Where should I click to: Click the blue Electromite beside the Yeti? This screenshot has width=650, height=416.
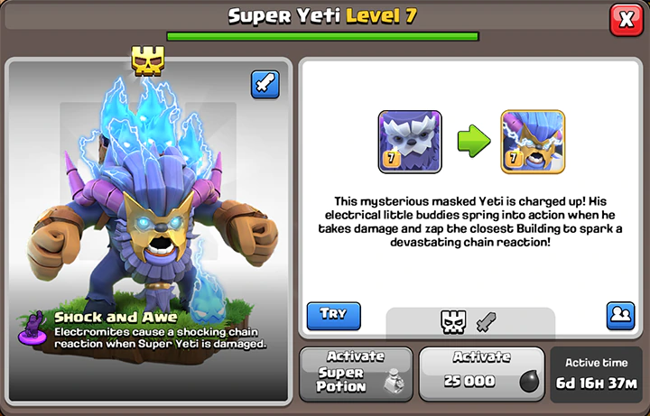coord(209,286)
